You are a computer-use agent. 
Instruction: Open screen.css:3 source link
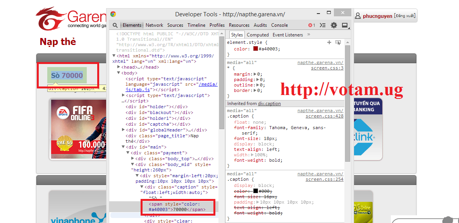pos(327,68)
